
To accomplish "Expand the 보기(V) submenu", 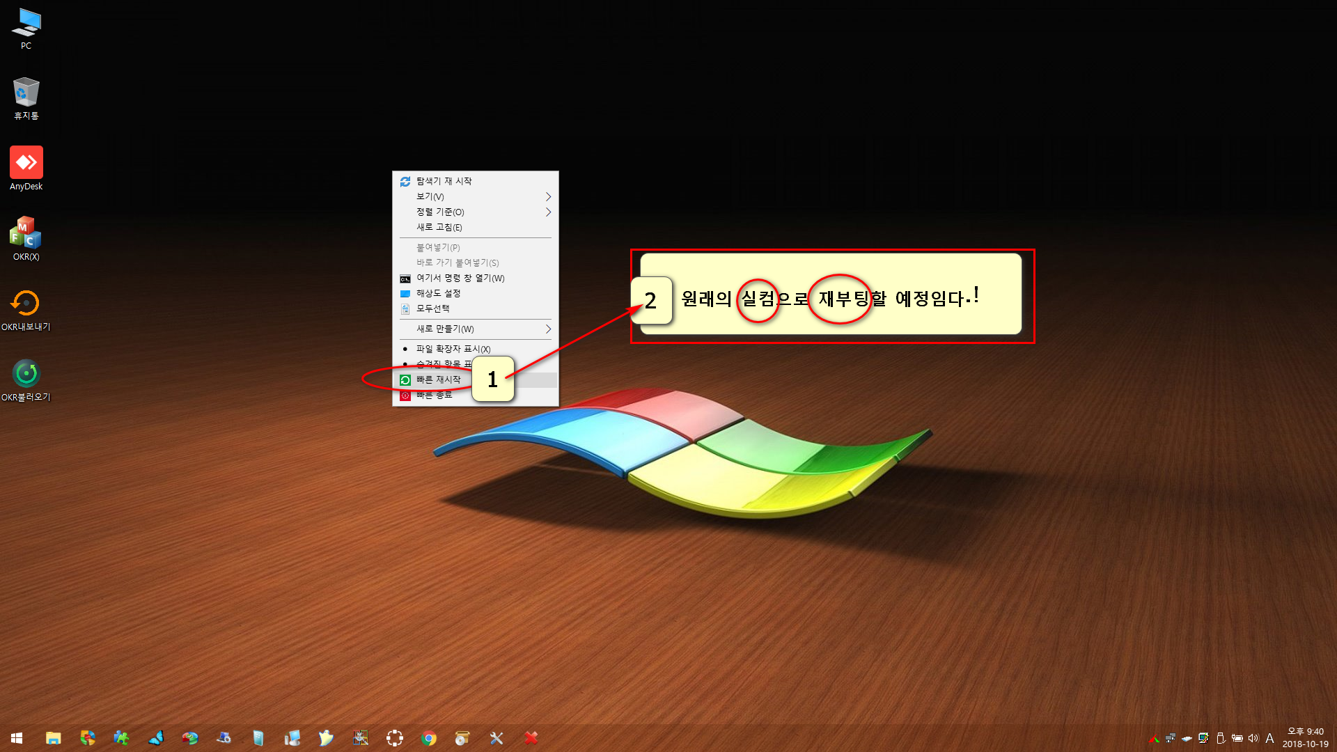I will [x=475, y=196].
